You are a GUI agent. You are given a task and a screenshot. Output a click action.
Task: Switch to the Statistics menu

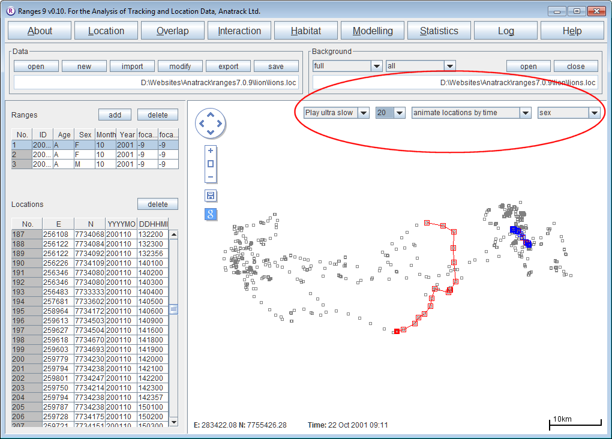(439, 31)
